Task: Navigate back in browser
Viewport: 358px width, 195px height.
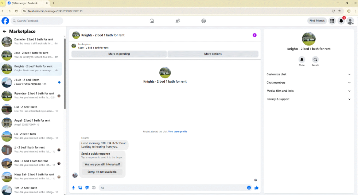Action: pyautogui.click(x=3, y=11)
